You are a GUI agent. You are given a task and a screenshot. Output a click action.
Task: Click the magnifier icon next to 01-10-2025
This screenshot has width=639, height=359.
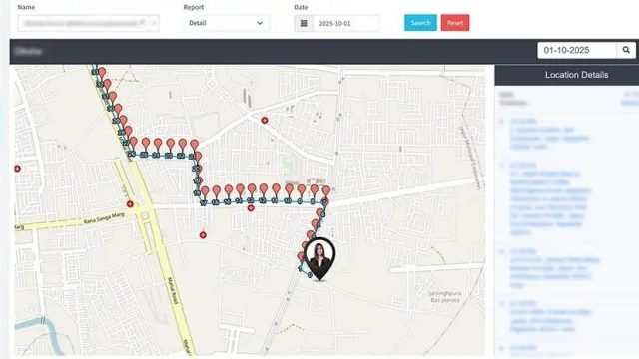pos(626,50)
